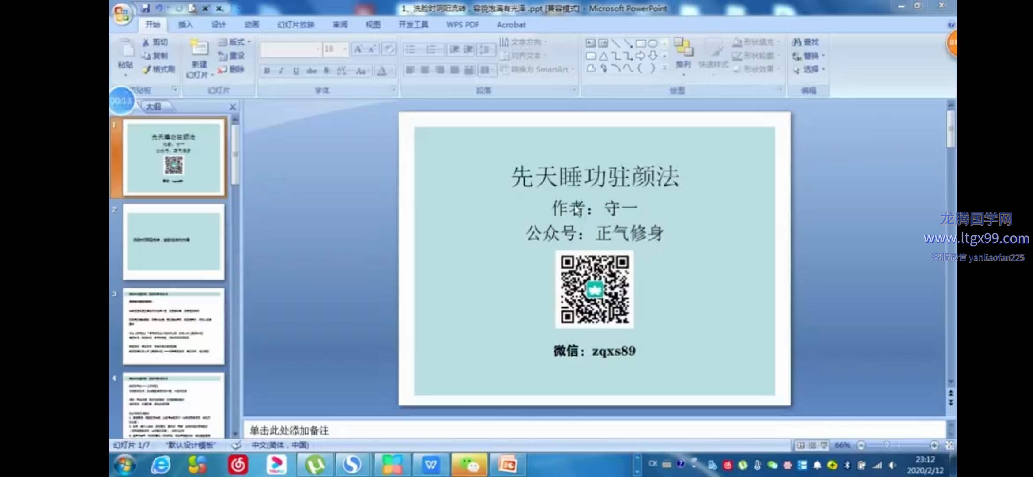This screenshot has width=1033, height=477.
Task: Clear all formatting eraser icon
Action: (x=388, y=49)
